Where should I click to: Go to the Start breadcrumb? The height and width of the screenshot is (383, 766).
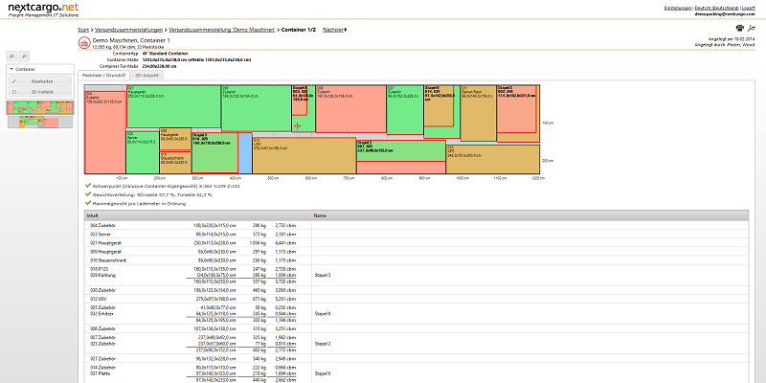(83, 30)
